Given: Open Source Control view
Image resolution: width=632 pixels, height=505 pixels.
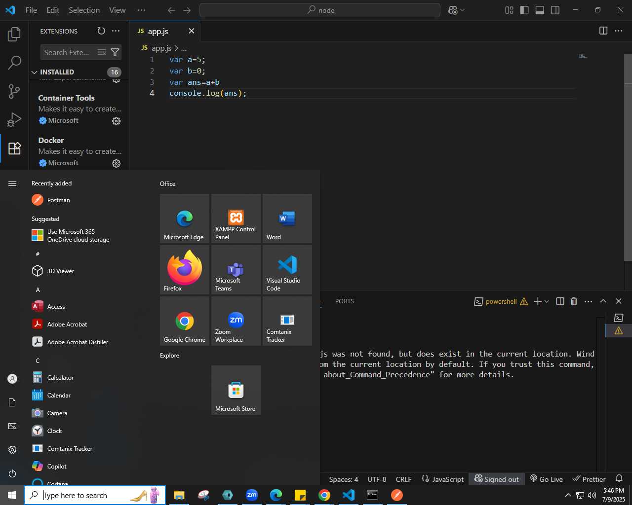Looking at the screenshot, I should click(14, 91).
